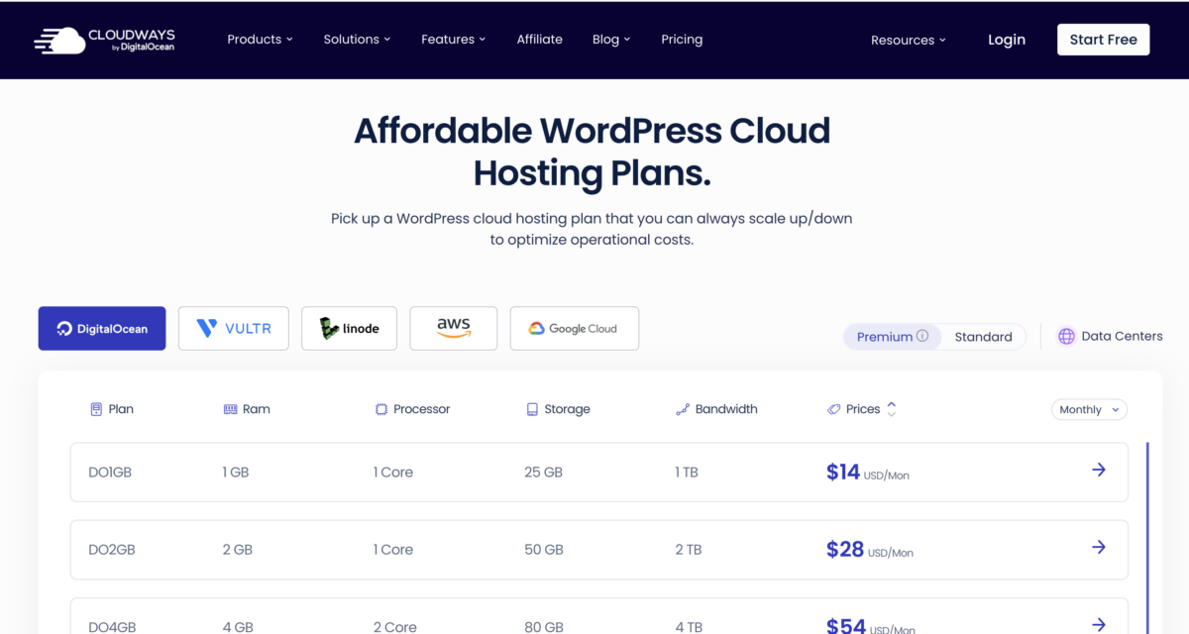Select the Google Cloud provider tab

(x=575, y=328)
